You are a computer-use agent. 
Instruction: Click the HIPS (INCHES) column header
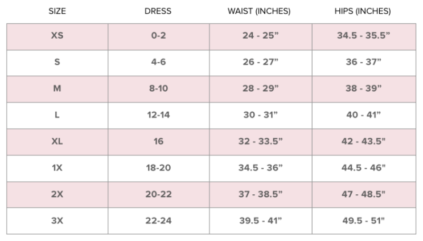[363, 11]
